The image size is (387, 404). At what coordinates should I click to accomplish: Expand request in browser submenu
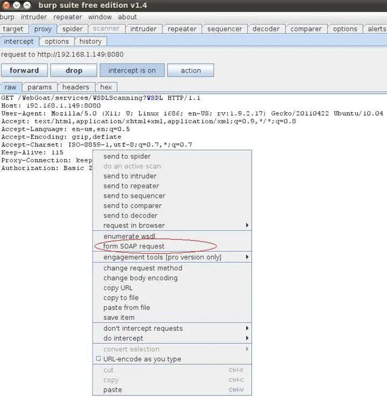(247, 225)
